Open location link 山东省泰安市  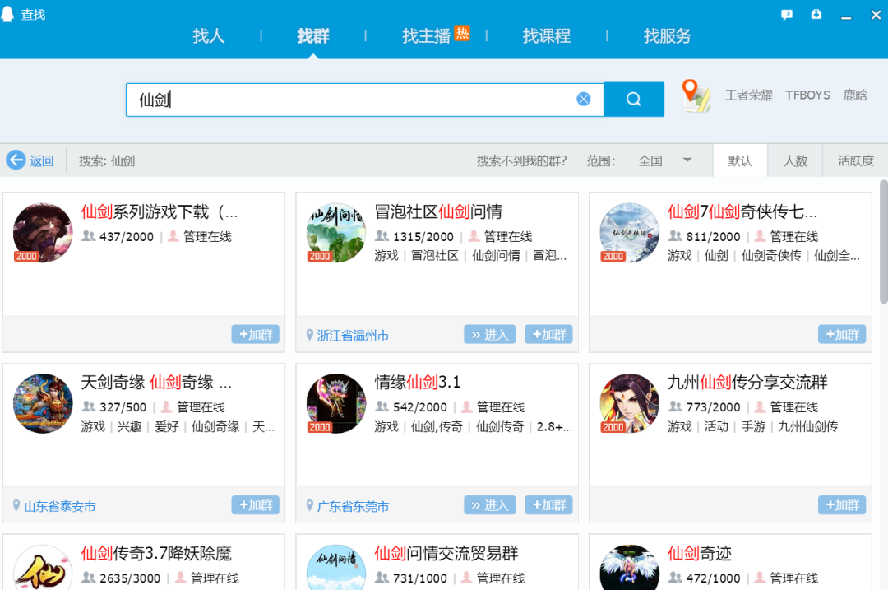(x=59, y=506)
